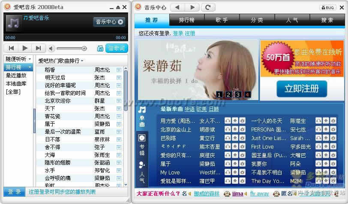
Task: Click the action icon on 稻香 row
Action: pos(119,70)
